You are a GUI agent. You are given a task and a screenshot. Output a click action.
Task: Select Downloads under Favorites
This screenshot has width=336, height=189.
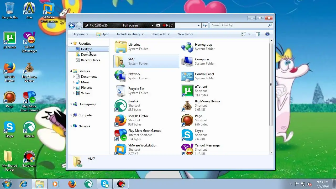(89, 55)
